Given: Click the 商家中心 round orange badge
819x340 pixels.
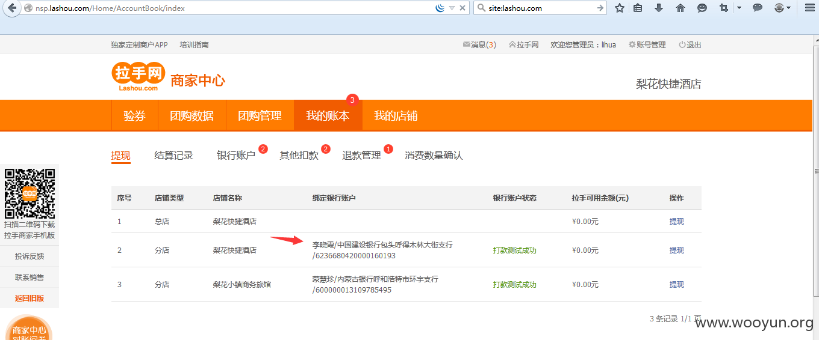Looking at the screenshot, I should pyautogui.click(x=30, y=328).
